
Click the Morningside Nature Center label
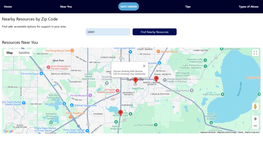pyautogui.click(x=183, y=74)
